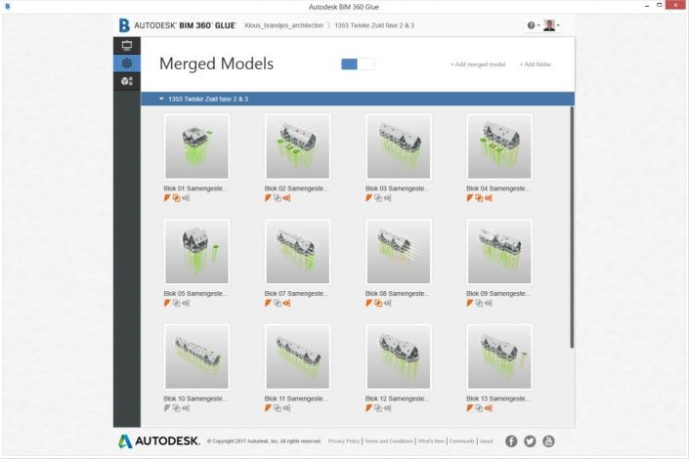
Task: Click the Facebook icon in footer
Action: pyautogui.click(x=511, y=441)
